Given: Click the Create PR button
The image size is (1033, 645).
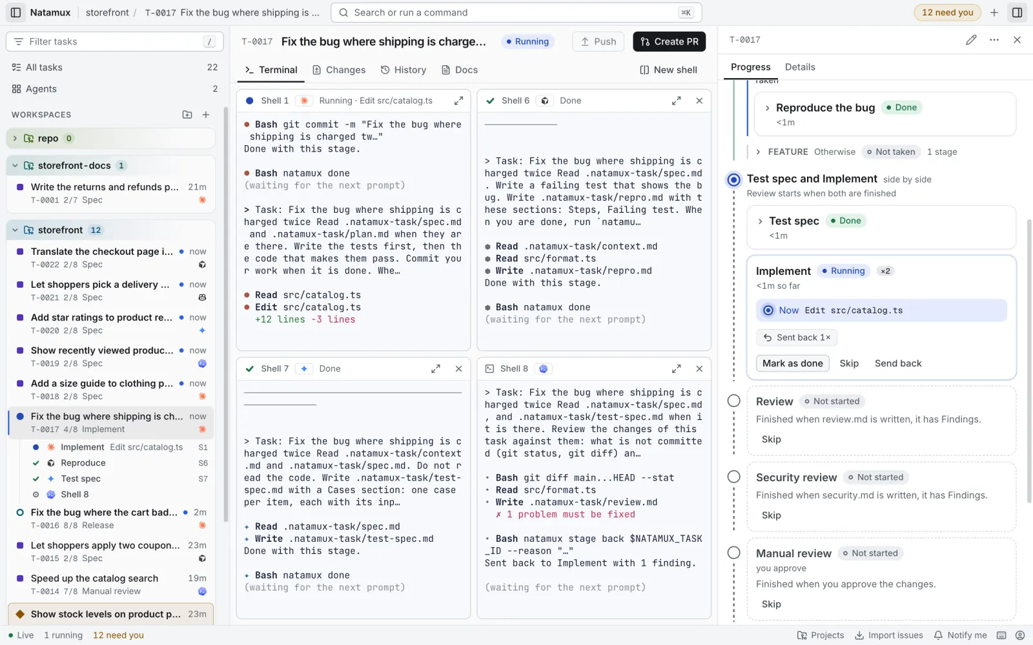Looking at the screenshot, I should 670,41.
